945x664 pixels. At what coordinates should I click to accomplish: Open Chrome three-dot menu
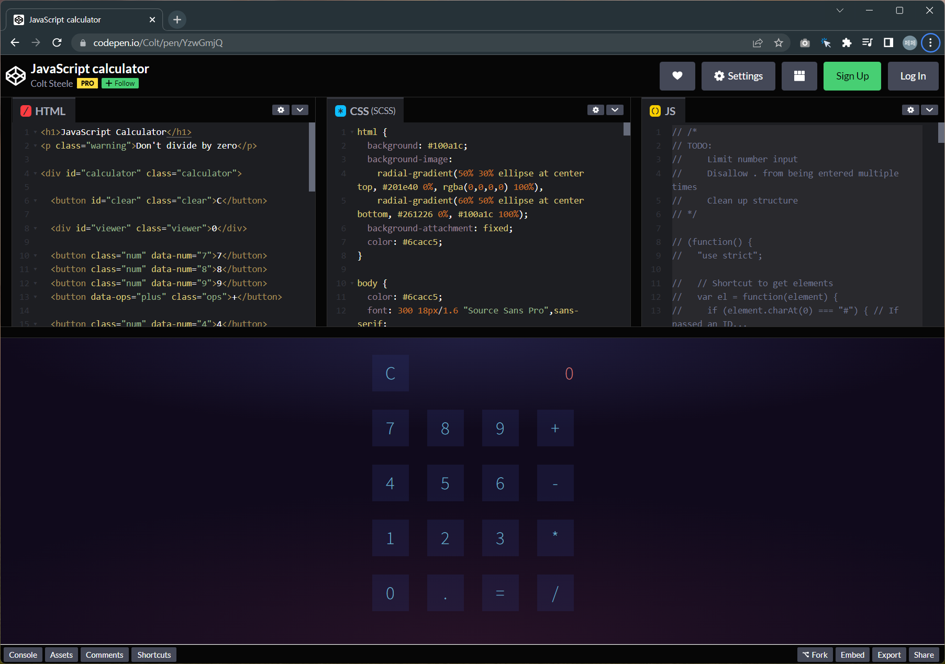tap(930, 43)
